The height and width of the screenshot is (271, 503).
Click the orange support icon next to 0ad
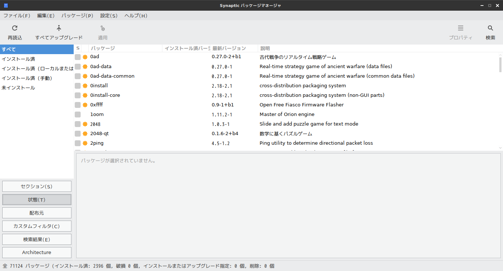point(85,57)
